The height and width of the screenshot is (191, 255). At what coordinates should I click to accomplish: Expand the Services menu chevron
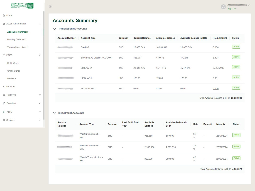40,120
